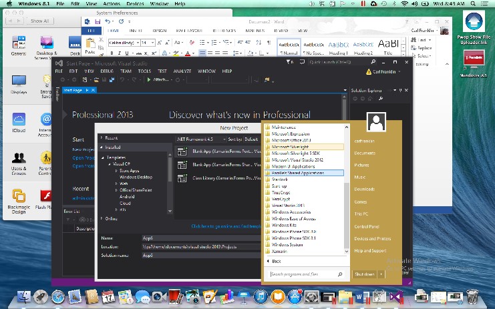The image size is (495, 309).
Task: Click Back in Start menu programs list
Action: (x=274, y=261)
